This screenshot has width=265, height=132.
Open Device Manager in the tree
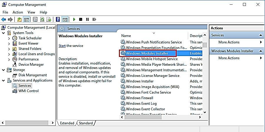pyautogui.click(x=31, y=65)
